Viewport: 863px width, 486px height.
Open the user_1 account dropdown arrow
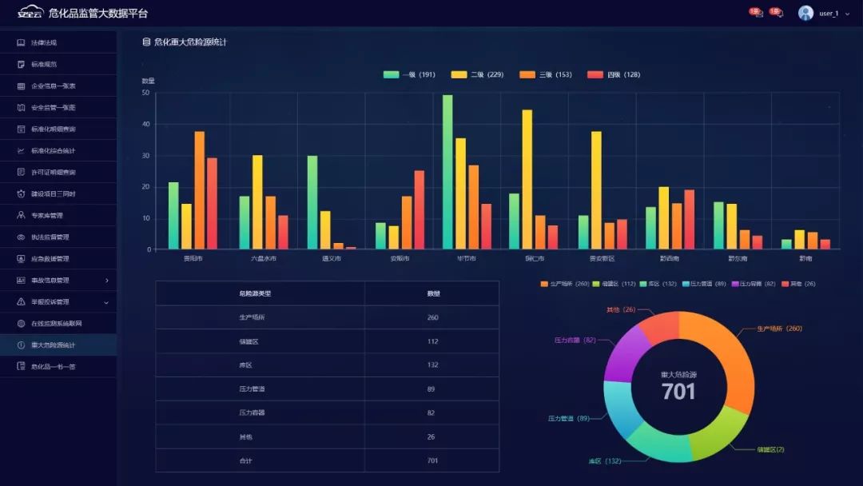tap(847, 14)
